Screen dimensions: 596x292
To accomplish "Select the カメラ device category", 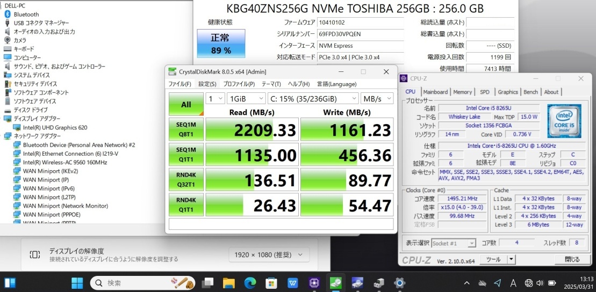I will pyautogui.click(x=20, y=40).
